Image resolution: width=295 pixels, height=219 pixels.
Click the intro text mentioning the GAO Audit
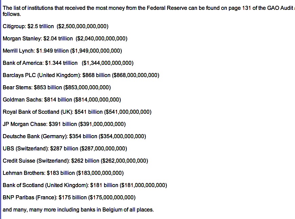pos(146,8)
